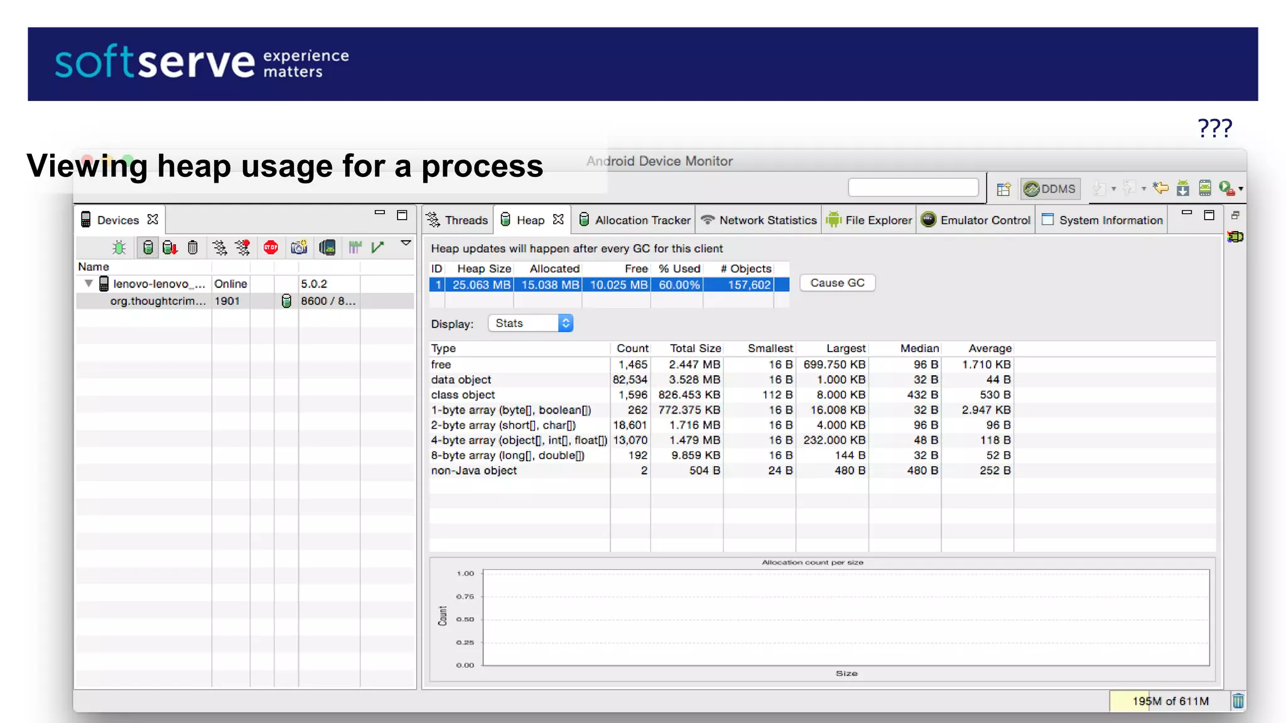Click the Update Threads icon
This screenshot has width=1286, height=723.
pyautogui.click(x=220, y=248)
